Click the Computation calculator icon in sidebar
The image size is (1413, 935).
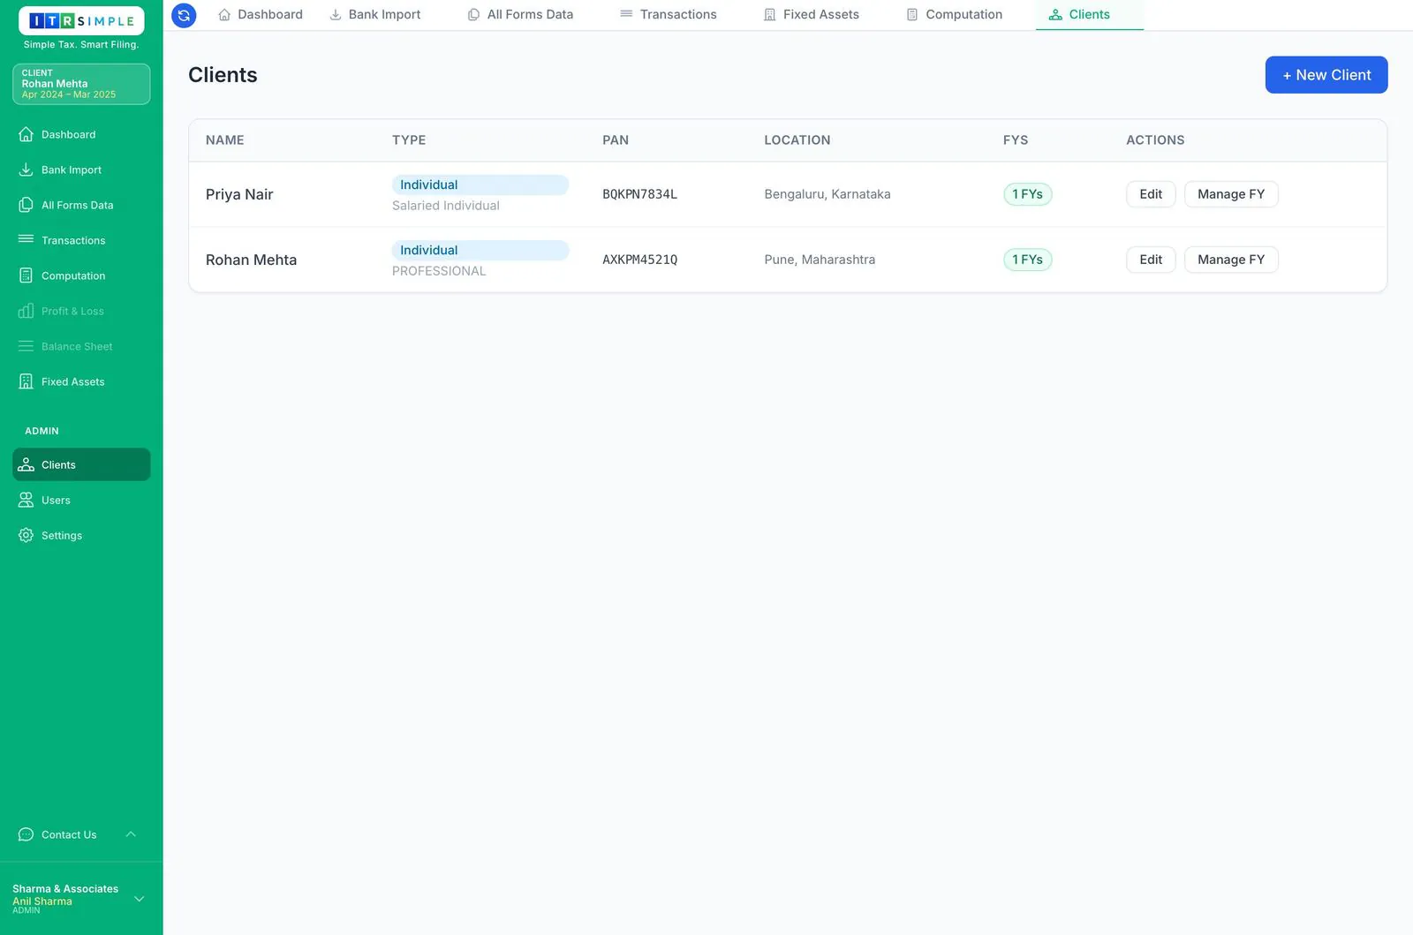[26, 275]
